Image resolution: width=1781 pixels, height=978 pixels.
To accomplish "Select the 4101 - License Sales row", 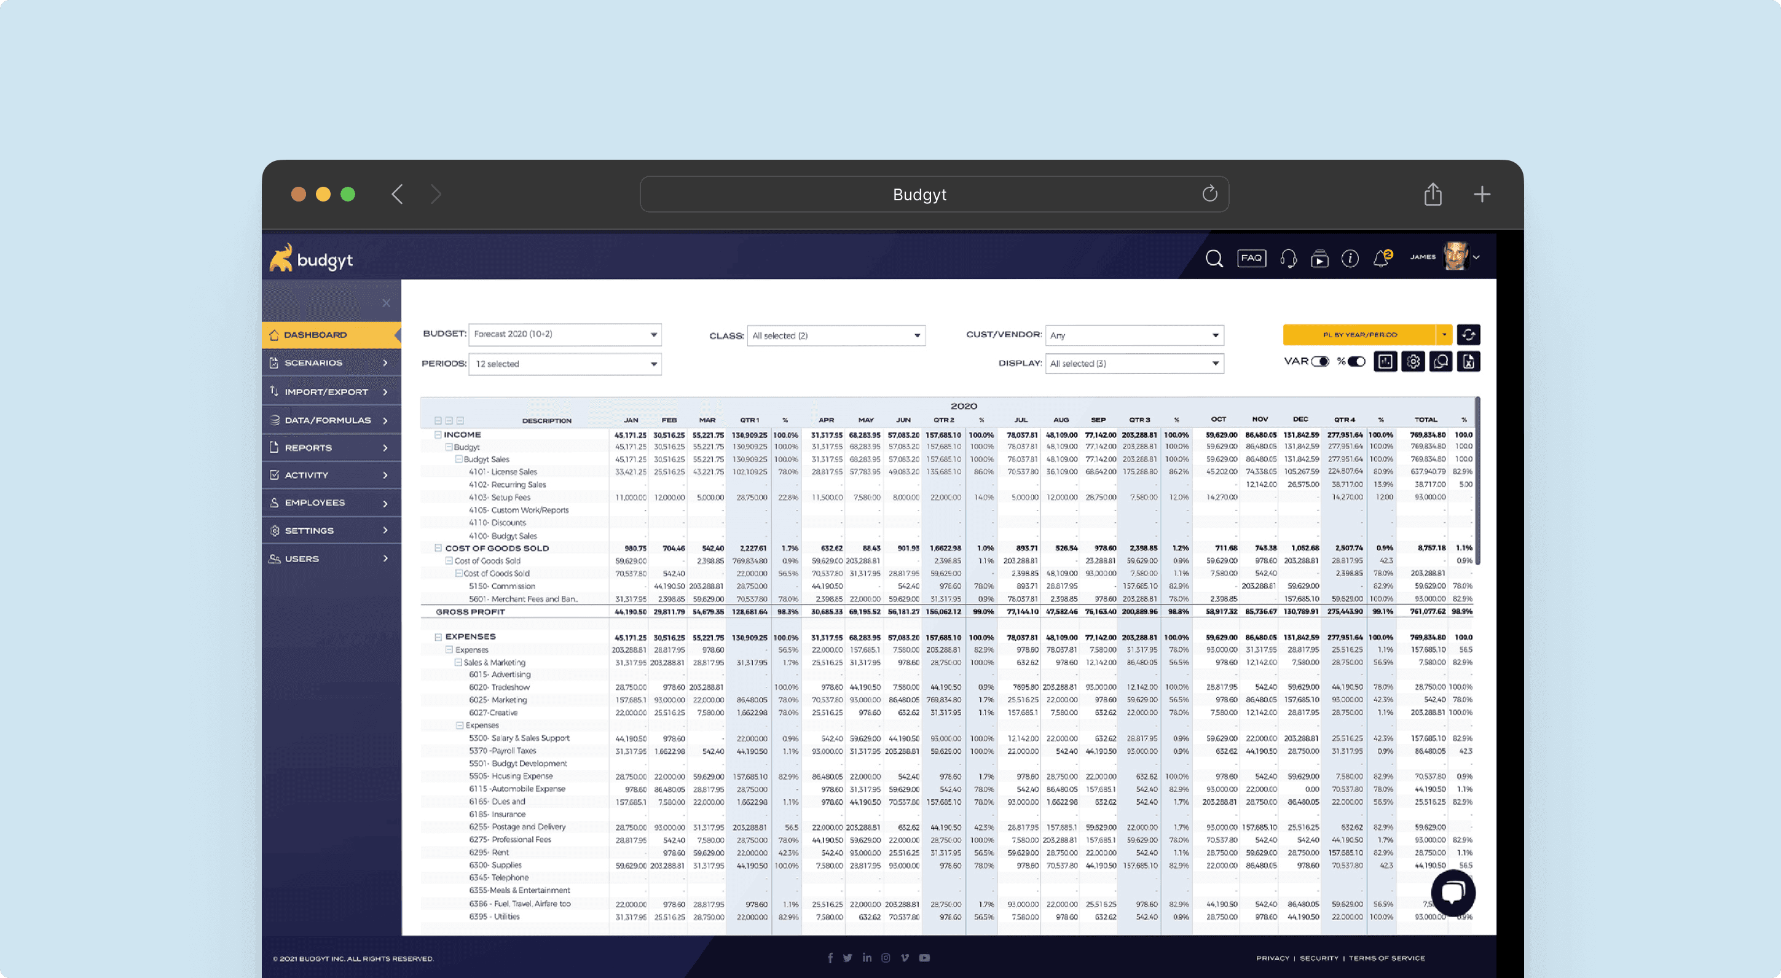I will pyautogui.click(x=946, y=472).
